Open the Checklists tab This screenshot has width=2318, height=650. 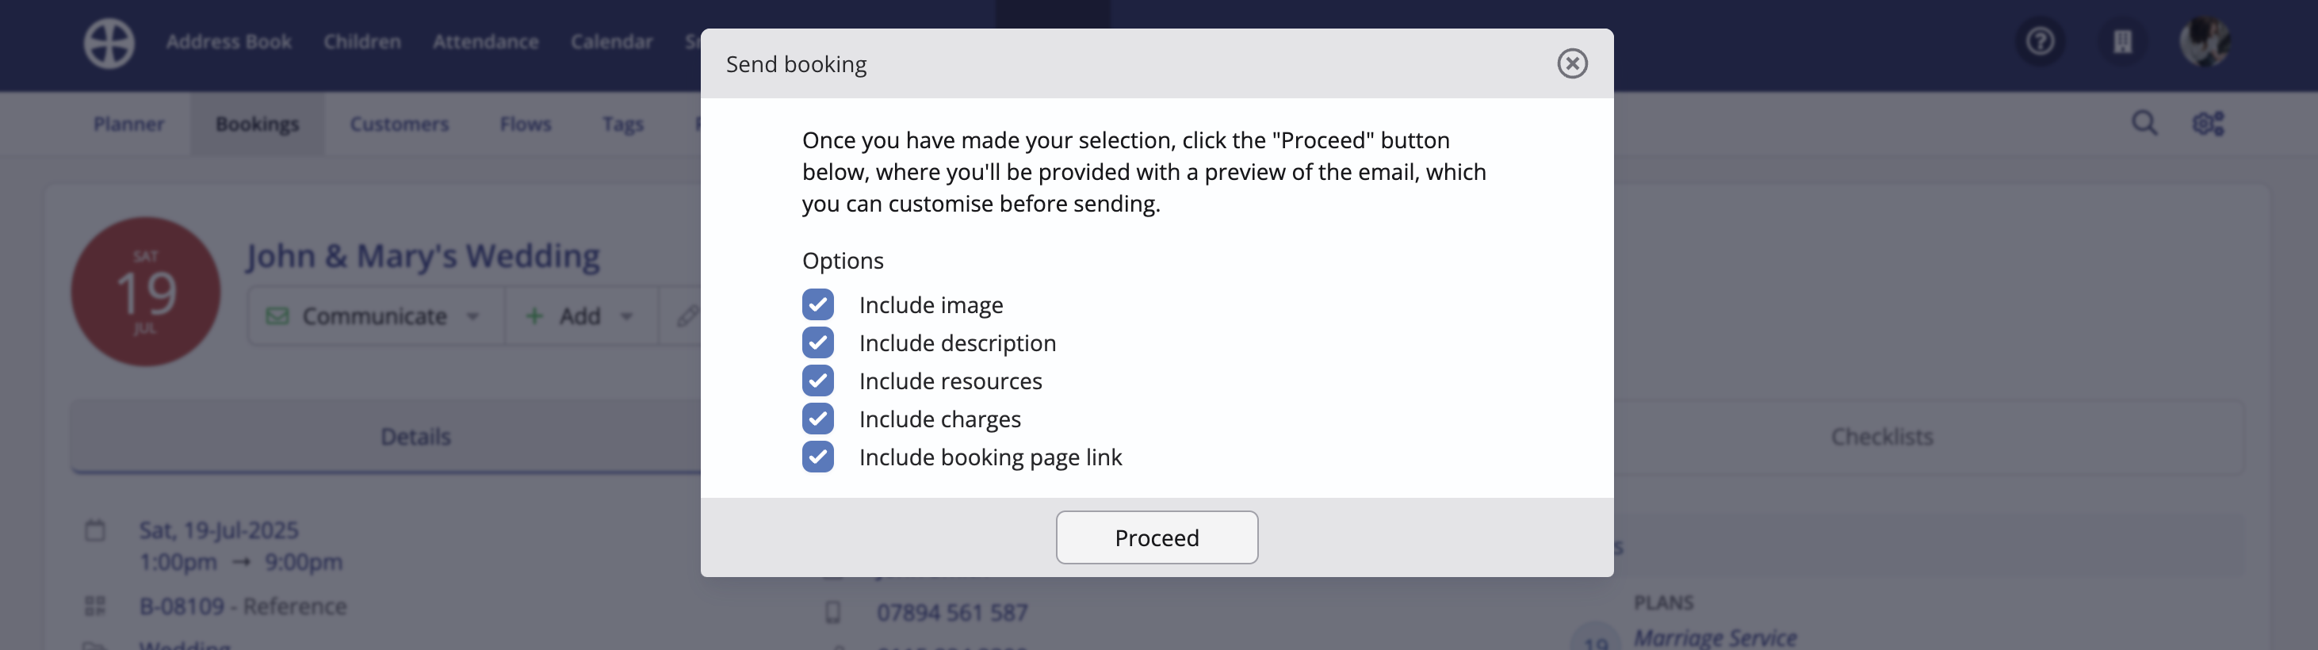pyautogui.click(x=1881, y=437)
